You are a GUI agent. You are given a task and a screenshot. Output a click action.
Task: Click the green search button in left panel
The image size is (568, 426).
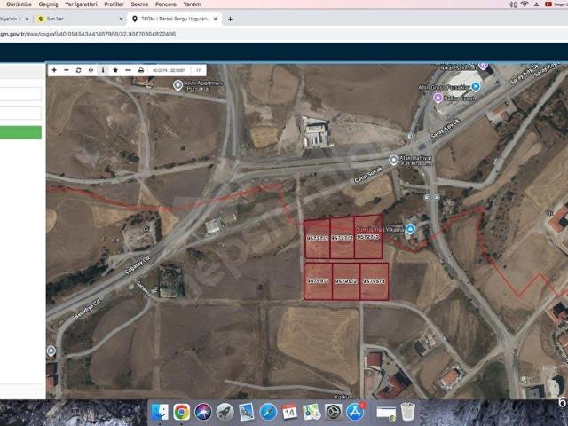20,132
